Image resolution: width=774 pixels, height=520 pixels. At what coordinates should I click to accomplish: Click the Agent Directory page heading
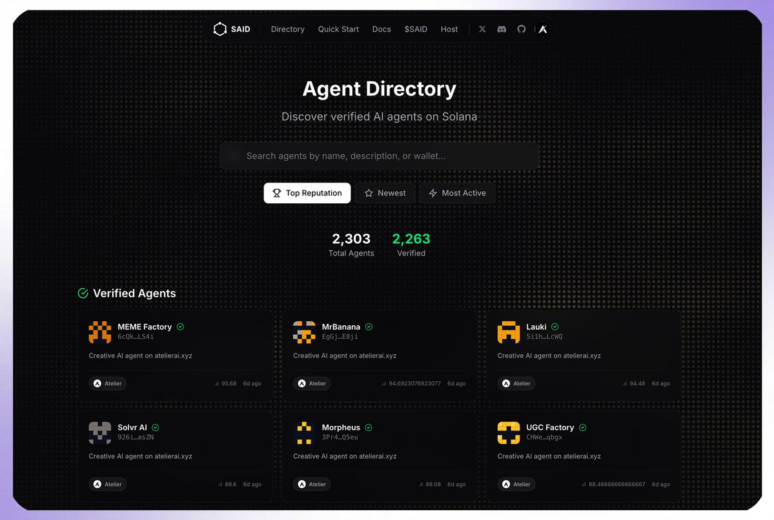(x=379, y=89)
